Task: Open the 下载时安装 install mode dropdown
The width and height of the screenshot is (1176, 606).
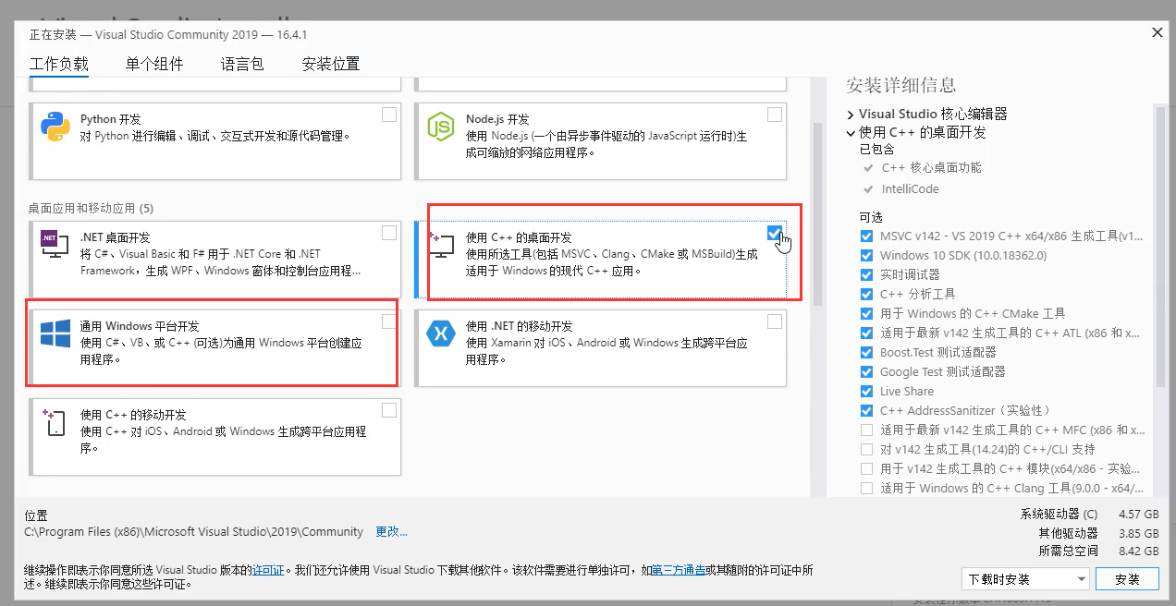Action: 1025,579
